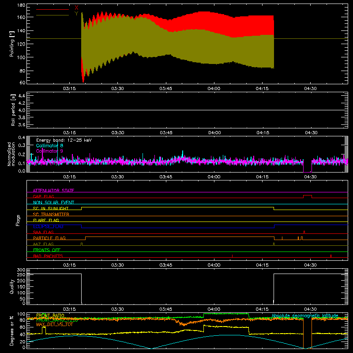Click the 04:30 label under Flags plot
353x353 pixels.
(x=311, y=265)
